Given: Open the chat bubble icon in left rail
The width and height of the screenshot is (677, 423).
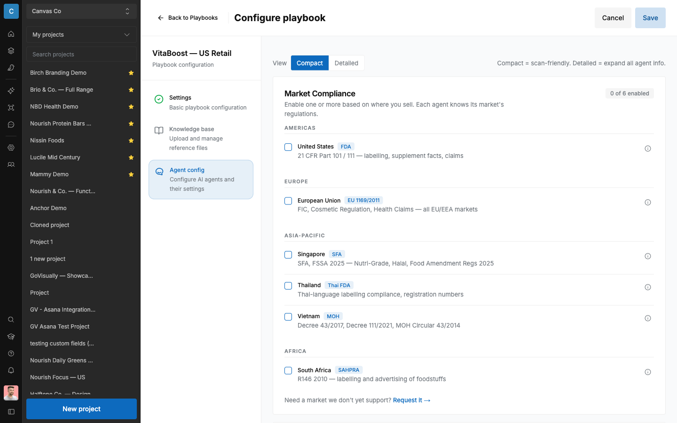Looking at the screenshot, I should click(x=11, y=125).
